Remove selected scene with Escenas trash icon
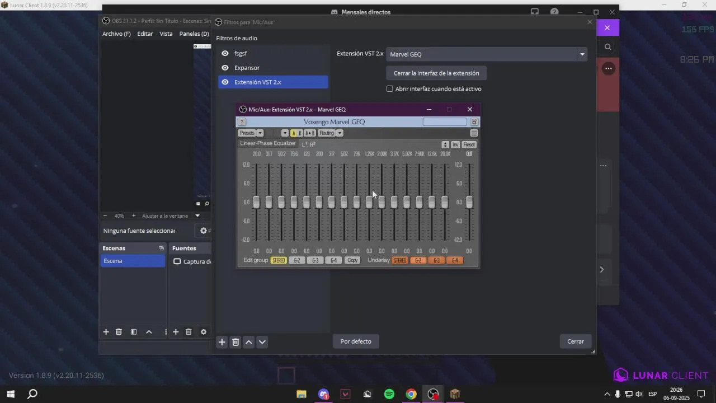 [x=119, y=332]
